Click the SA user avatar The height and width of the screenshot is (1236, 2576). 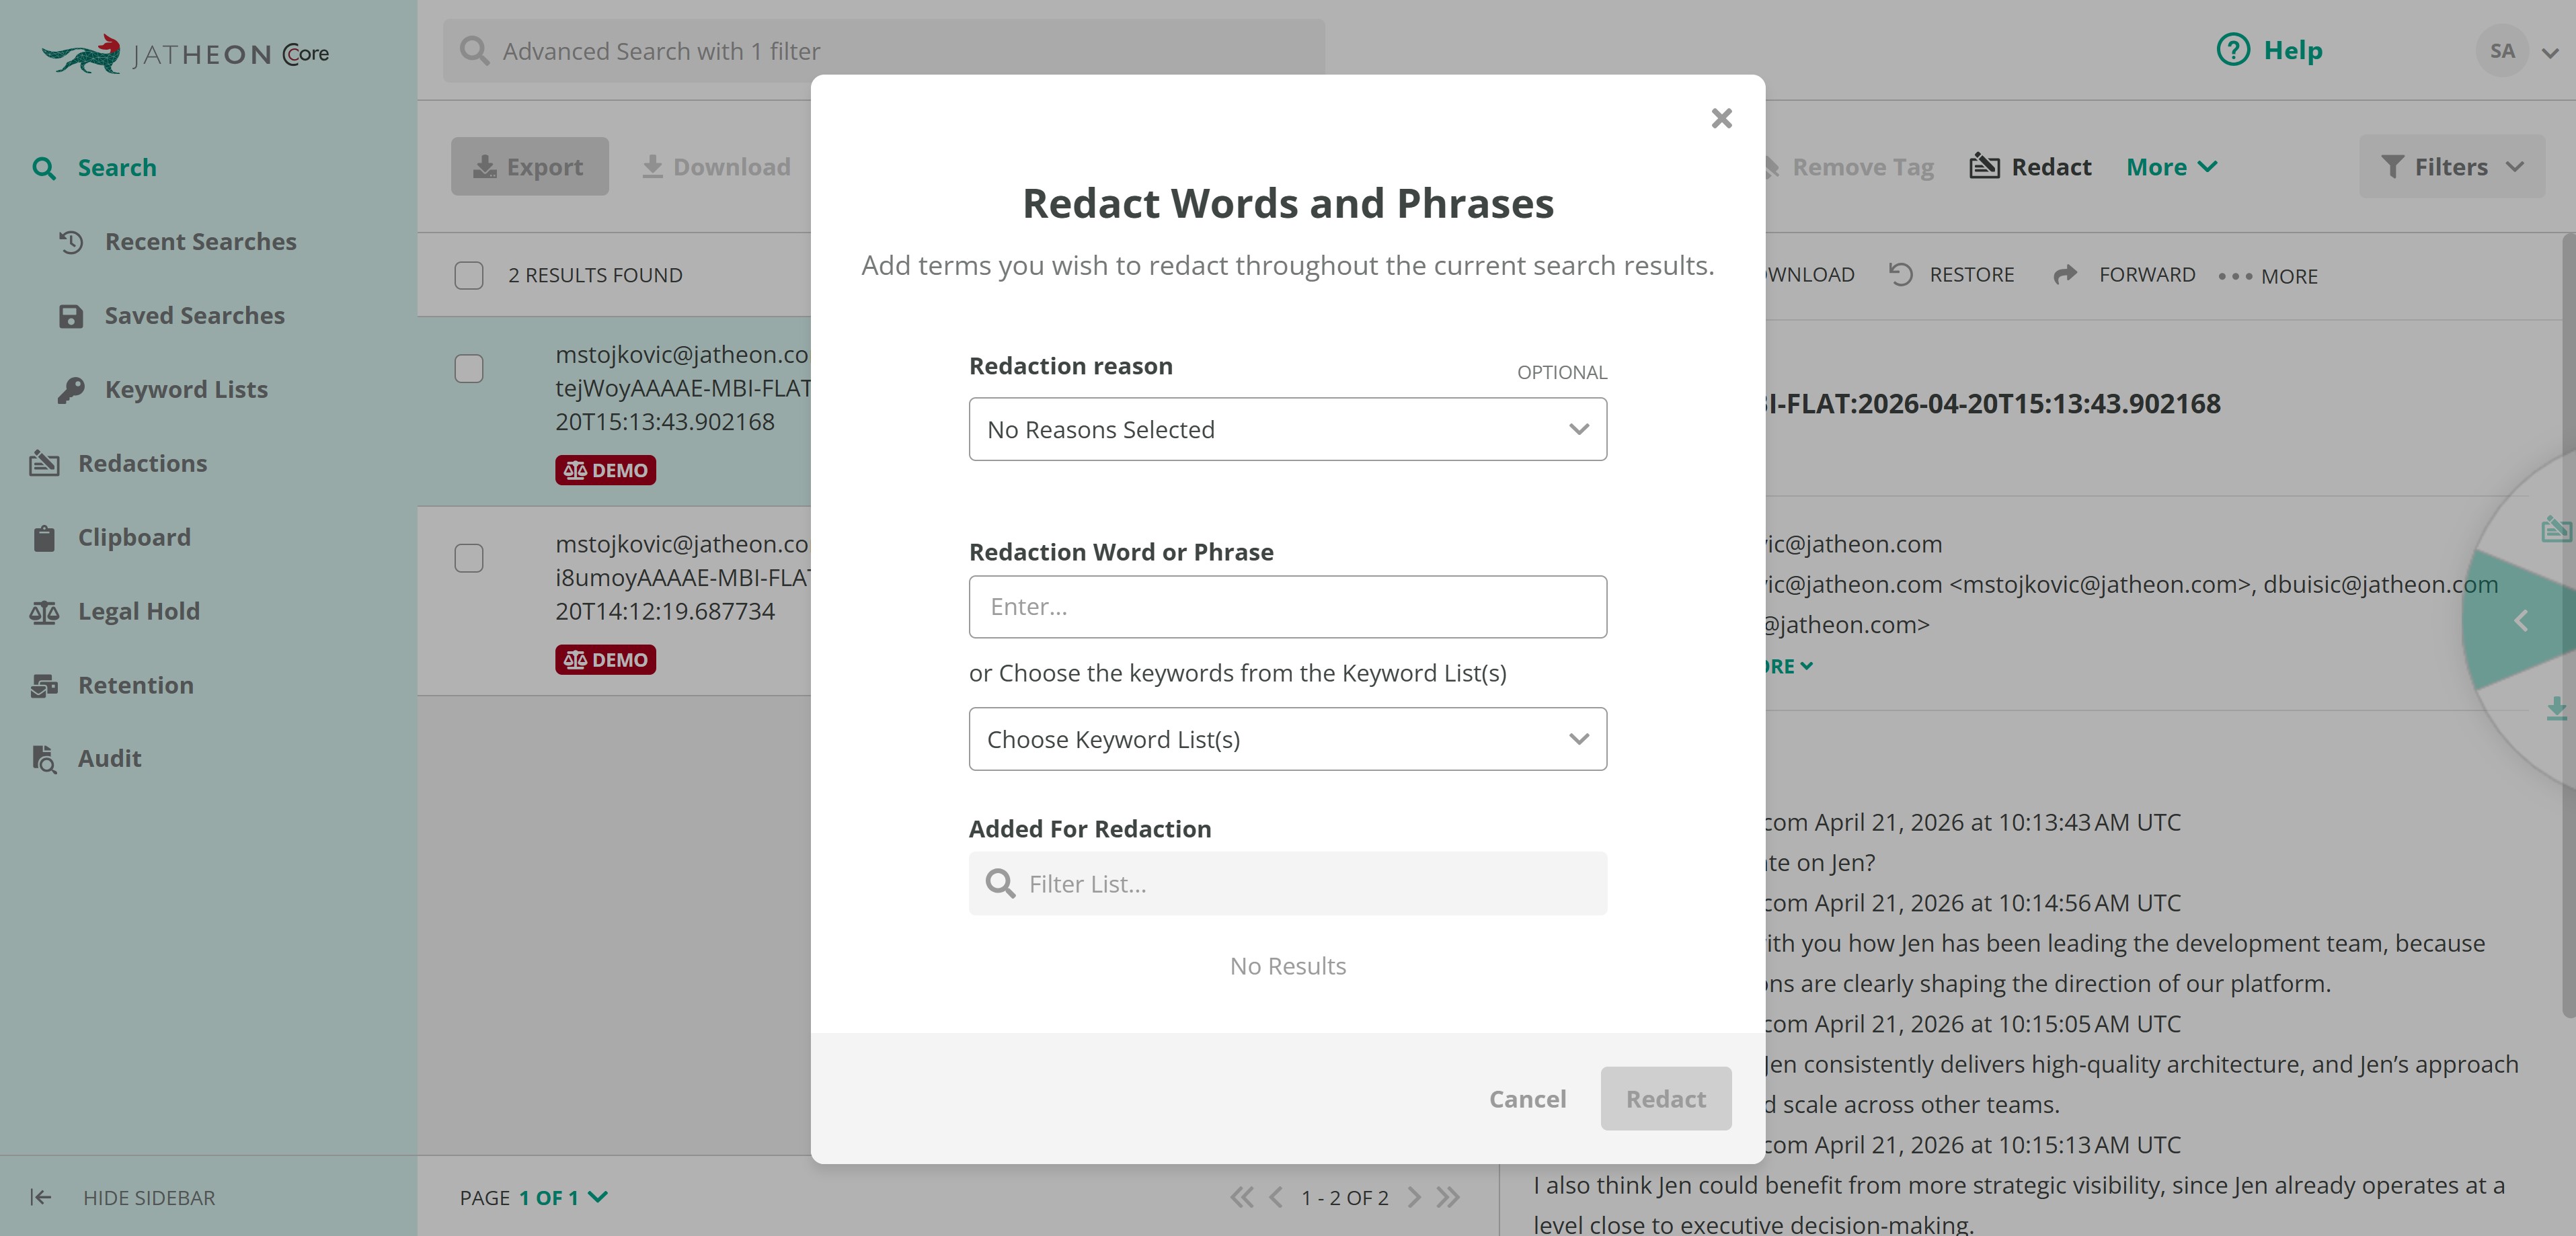(2501, 51)
